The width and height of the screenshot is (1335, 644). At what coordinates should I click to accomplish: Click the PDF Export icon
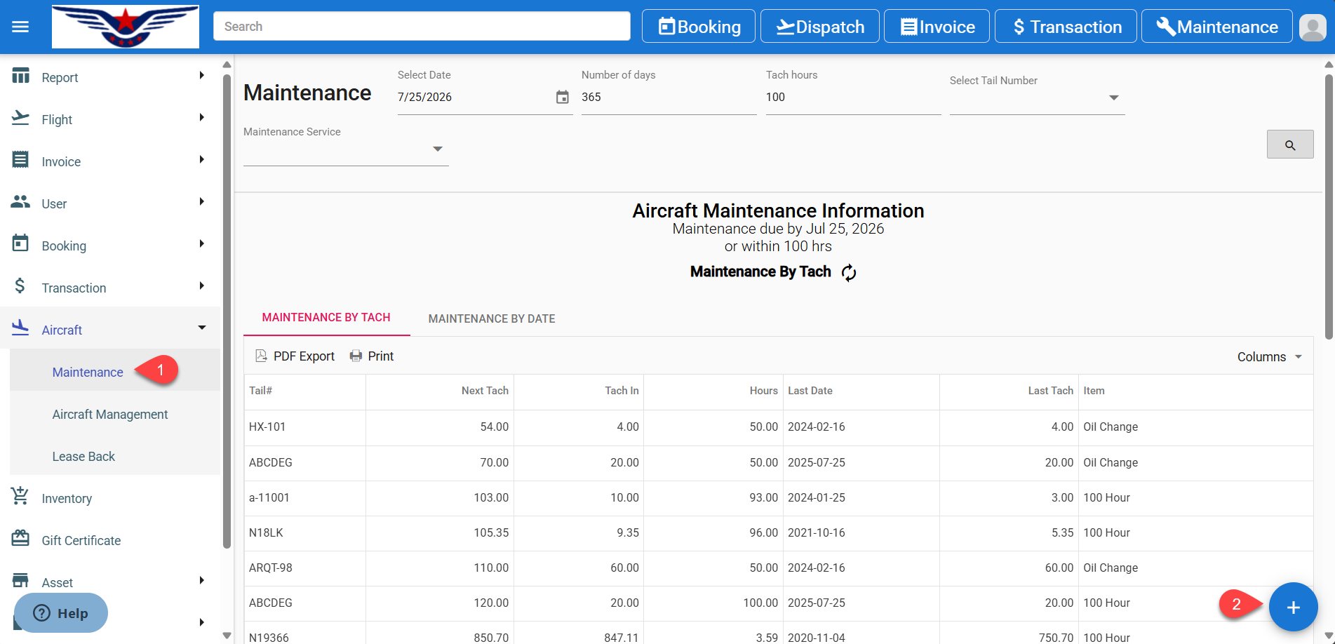[x=261, y=356]
